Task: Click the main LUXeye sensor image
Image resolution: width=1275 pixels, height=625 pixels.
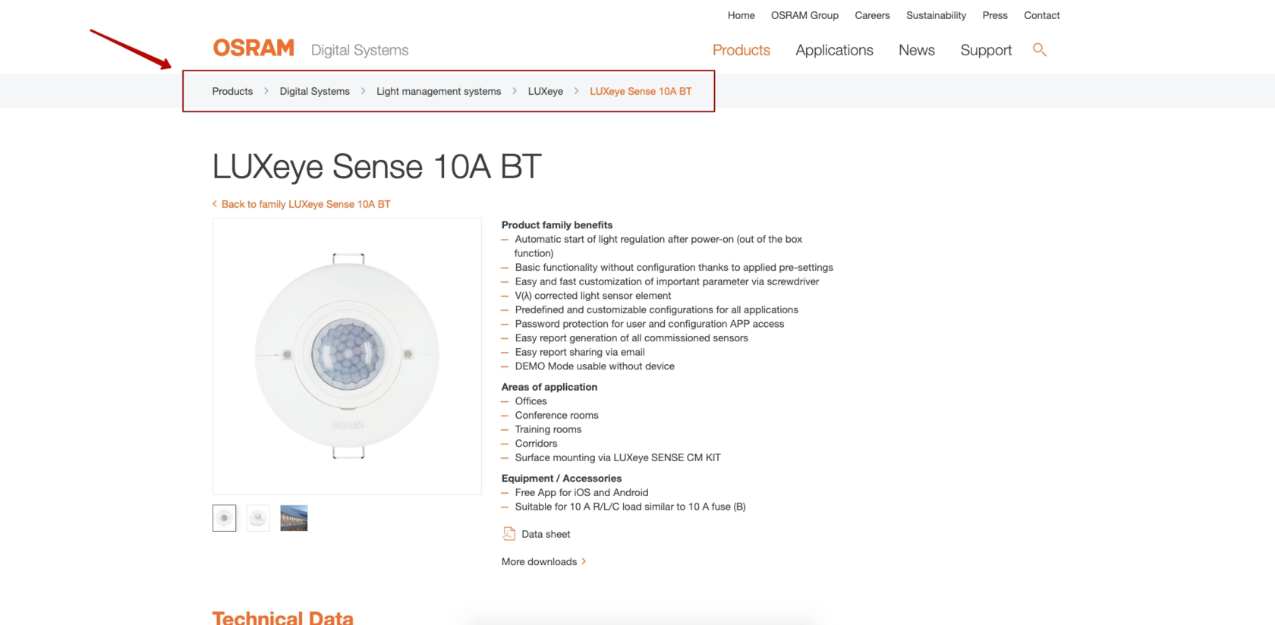Action: tap(347, 356)
